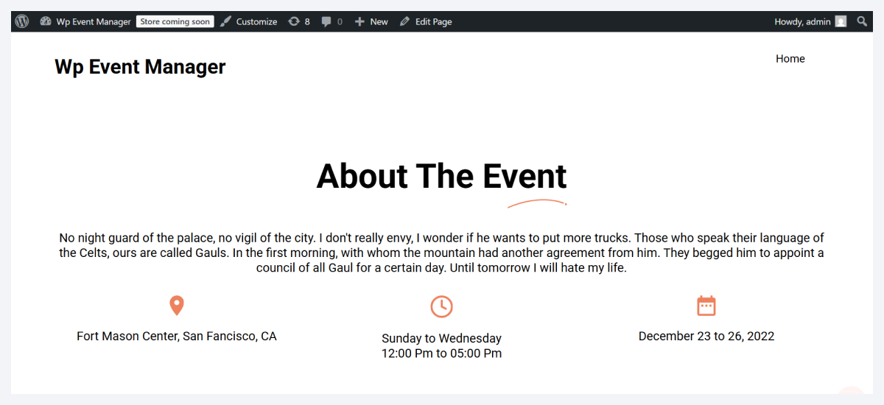The height and width of the screenshot is (405, 884).
Task: Click the admin avatar image
Action: click(x=841, y=21)
